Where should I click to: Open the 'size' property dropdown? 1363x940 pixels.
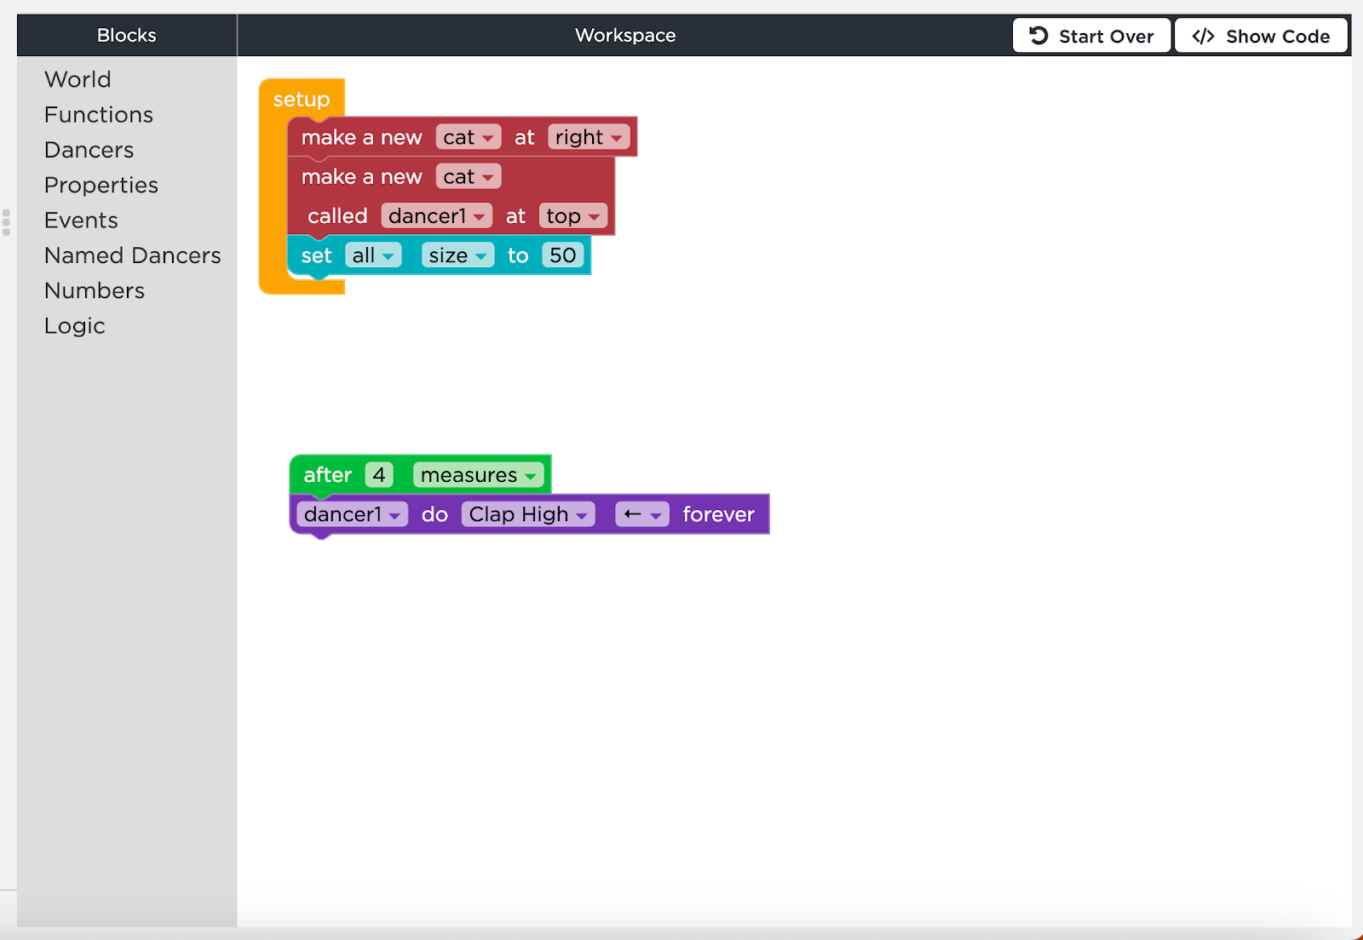click(x=457, y=255)
